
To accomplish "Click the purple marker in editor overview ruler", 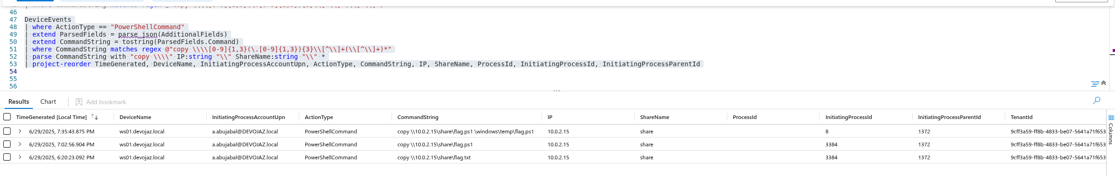I will pyautogui.click(x=1113, y=50).
